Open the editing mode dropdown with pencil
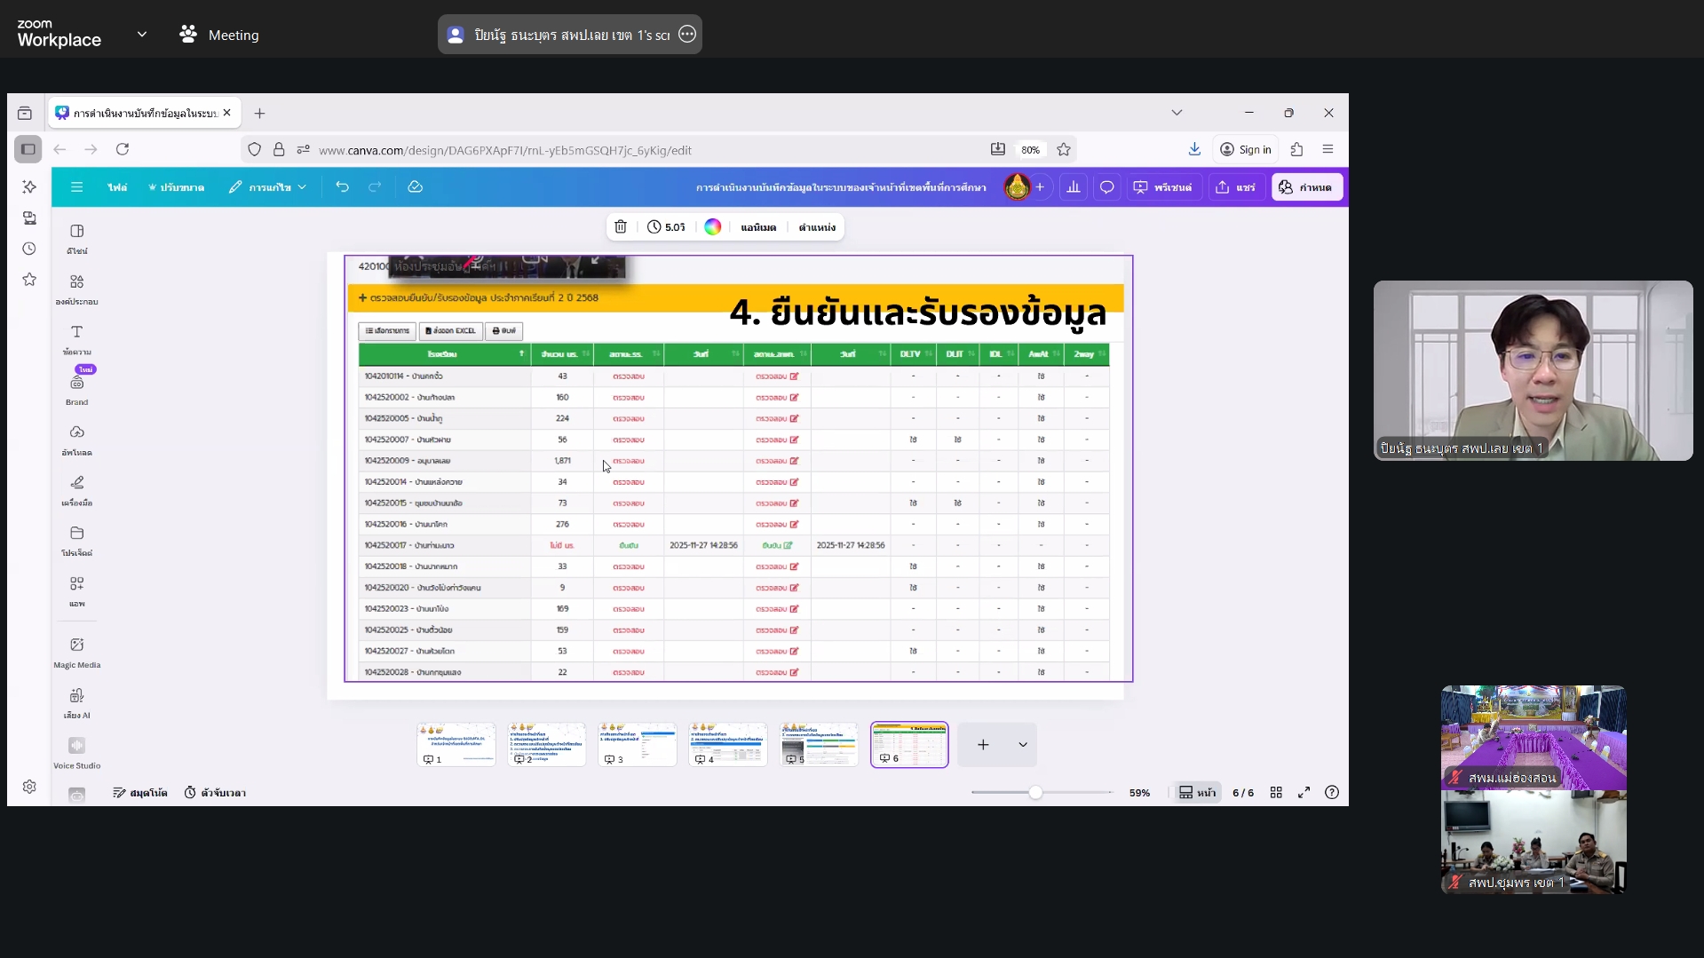The width and height of the screenshot is (1704, 958). coord(267,187)
